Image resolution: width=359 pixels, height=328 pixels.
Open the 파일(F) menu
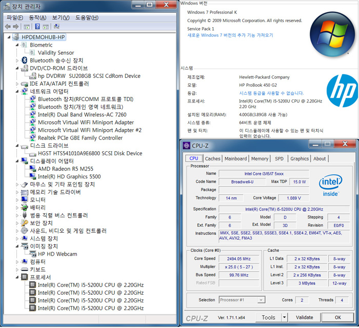pos(15,17)
